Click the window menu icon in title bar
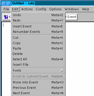 pyautogui.click(x=4, y=4)
